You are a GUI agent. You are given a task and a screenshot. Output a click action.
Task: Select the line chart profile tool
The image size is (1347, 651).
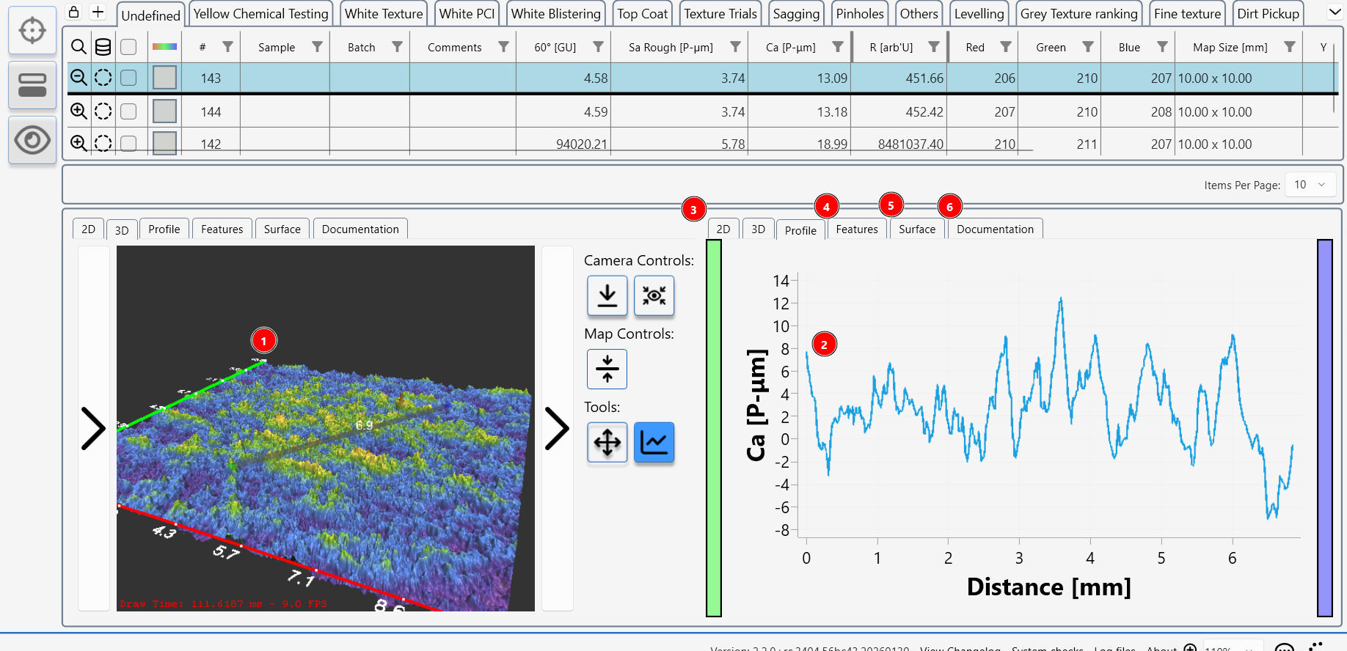tap(654, 442)
